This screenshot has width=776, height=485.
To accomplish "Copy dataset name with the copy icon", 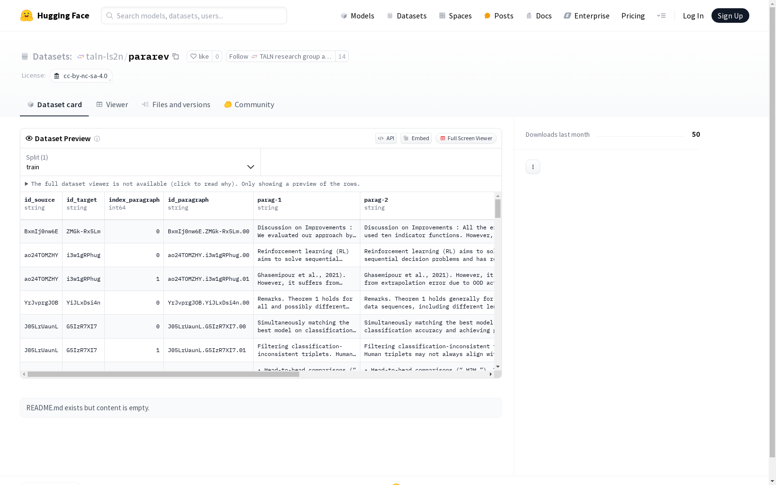I will (x=176, y=57).
